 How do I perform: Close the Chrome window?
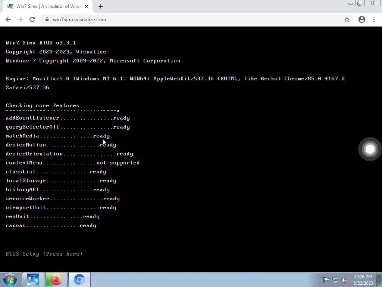point(373,3)
